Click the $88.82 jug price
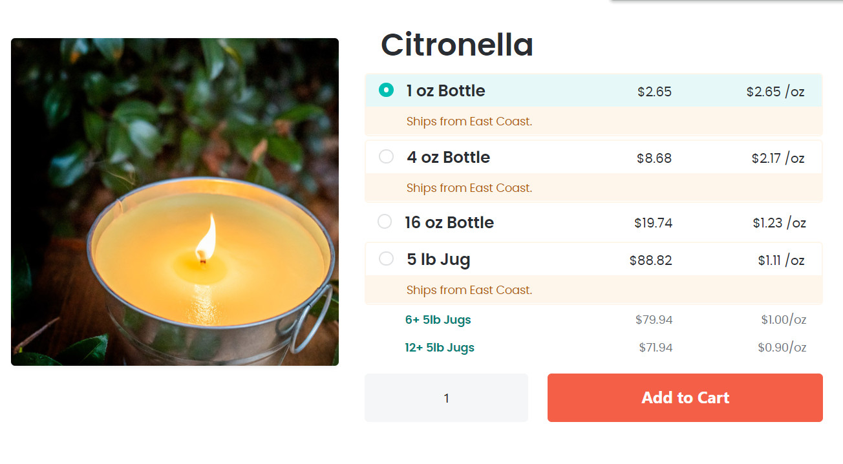 pos(650,260)
